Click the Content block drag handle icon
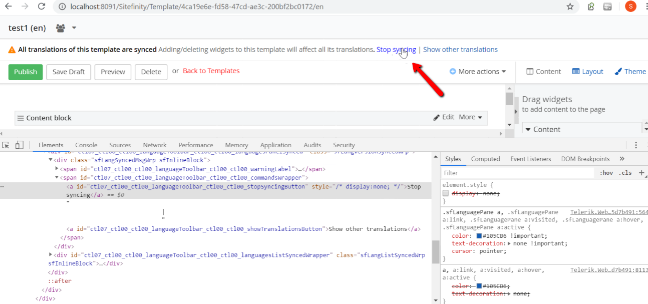The width and height of the screenshot is (648, 304). tap(21, 118)
